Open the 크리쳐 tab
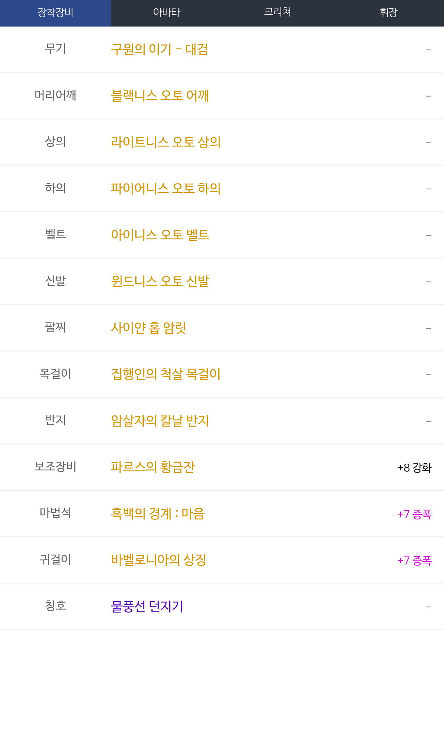Image resolution: width=444 pixels, height=732 pixels. (277, 13)
